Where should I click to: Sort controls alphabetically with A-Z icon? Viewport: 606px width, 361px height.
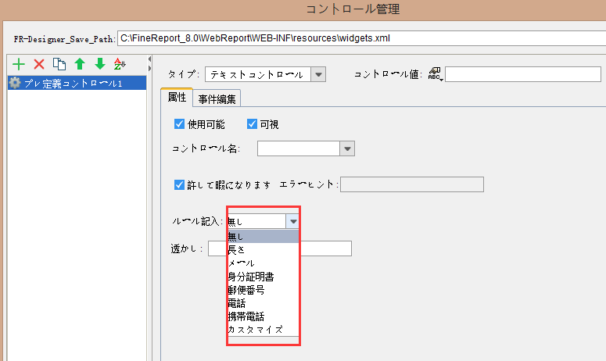tap(120, 64)
